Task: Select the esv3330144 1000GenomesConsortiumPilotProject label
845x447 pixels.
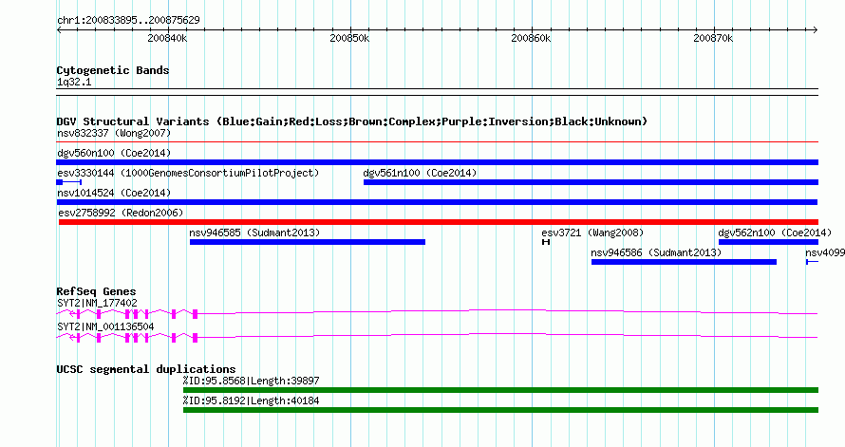Action: tap(188, 173)
